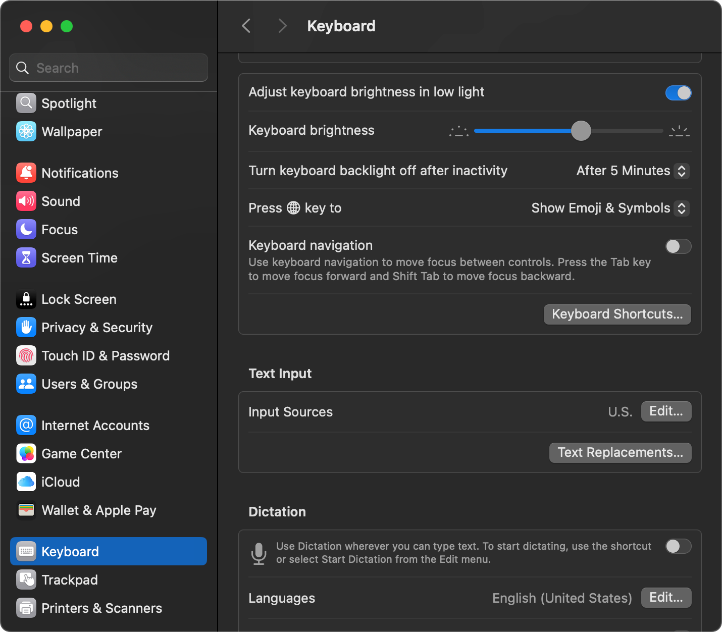Click the Touch ID fingerprint icon
Screen dimensions: 722x632
click(26, 355)
